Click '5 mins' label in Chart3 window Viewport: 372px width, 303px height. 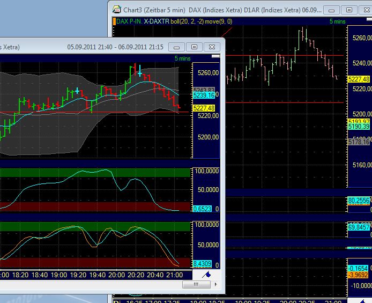tap(337, 21)
